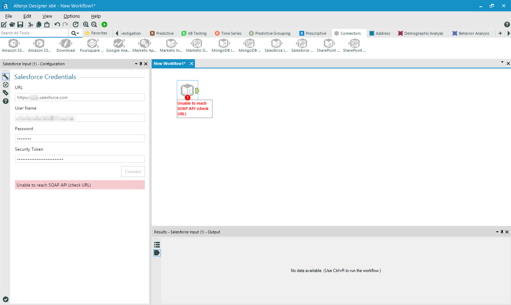Open the Options menu
The width and height of the screenshot is (511, 305).
click(71, 16)
